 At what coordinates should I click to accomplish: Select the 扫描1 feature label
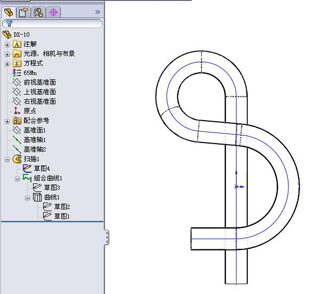31,159
